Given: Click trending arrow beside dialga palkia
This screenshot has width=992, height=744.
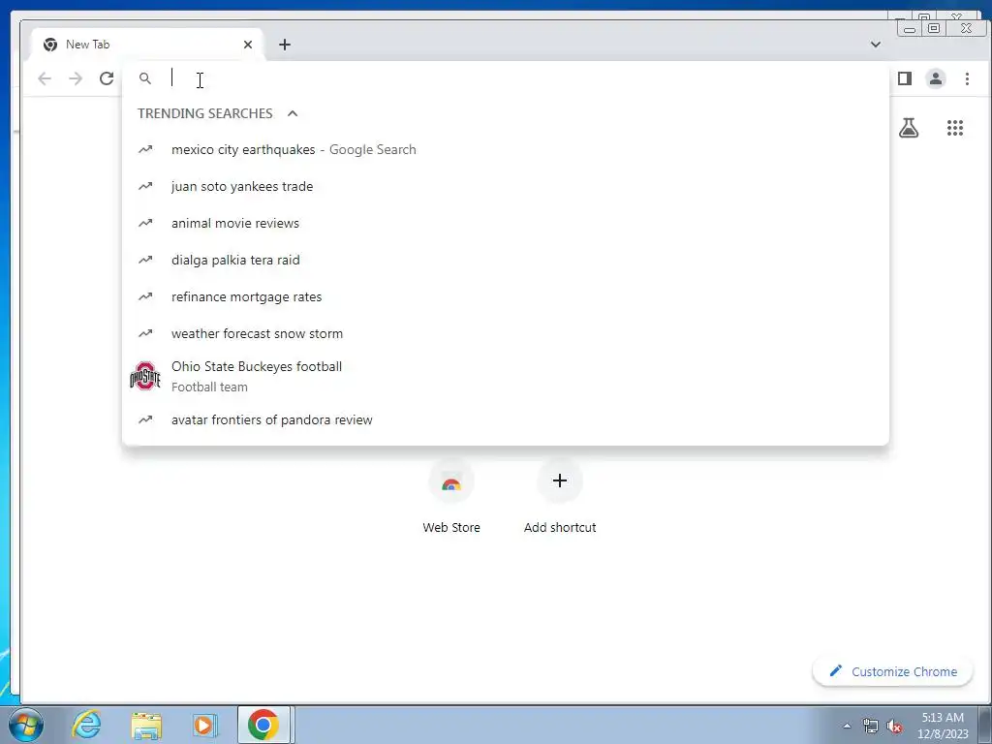Looking at the screenshot, I should click(x=145, y=260).
